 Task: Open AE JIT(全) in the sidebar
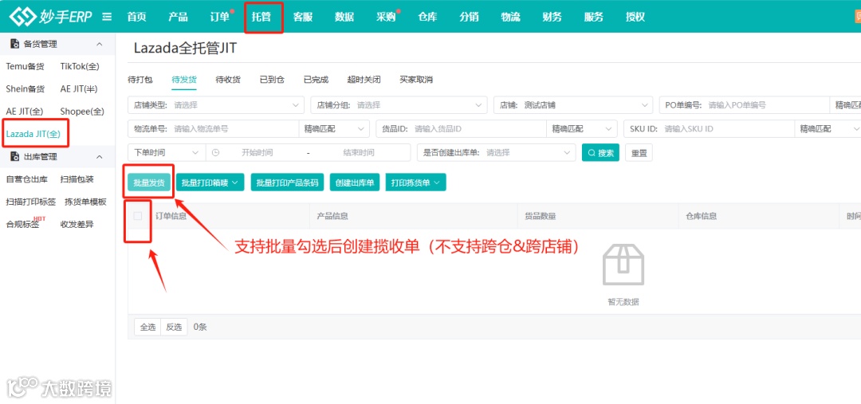pyautogui.click(x=25, y=112)
